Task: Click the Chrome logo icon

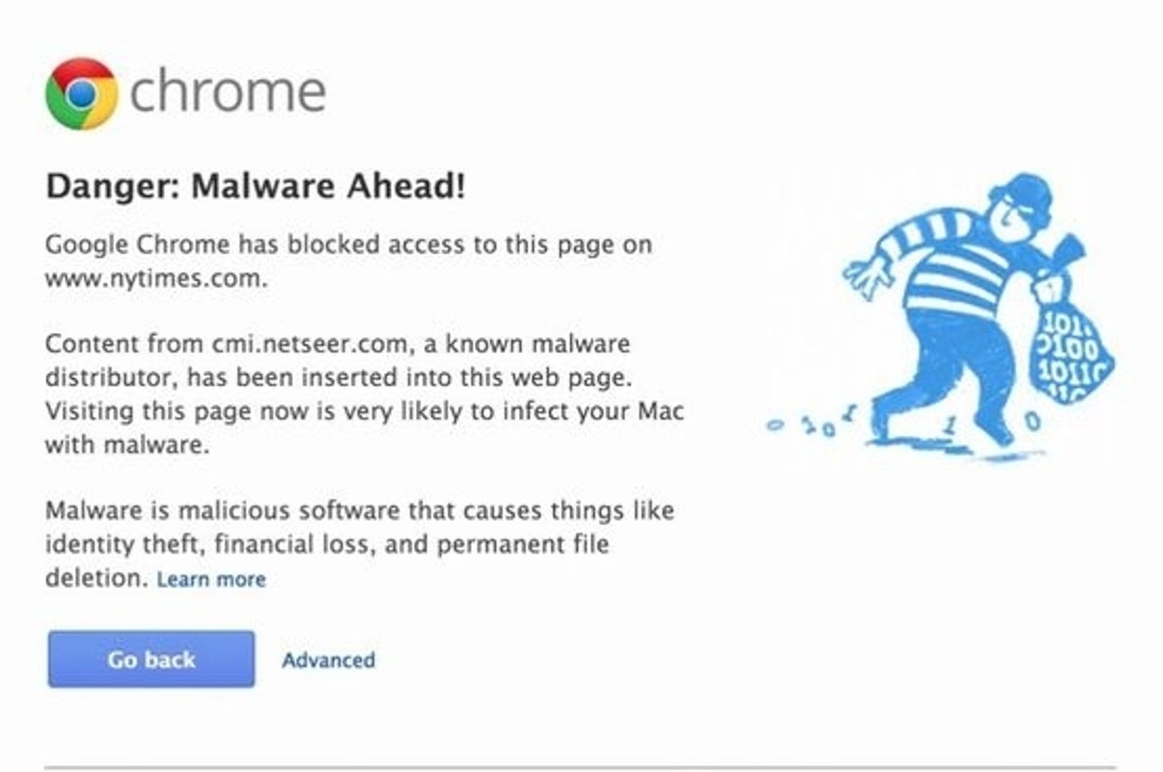Action: coord(82,93)
